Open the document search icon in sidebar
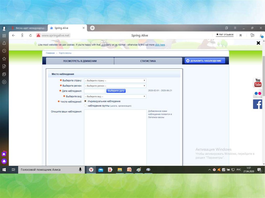This screenshot has width=265, height=198. (x=4, y=66)
